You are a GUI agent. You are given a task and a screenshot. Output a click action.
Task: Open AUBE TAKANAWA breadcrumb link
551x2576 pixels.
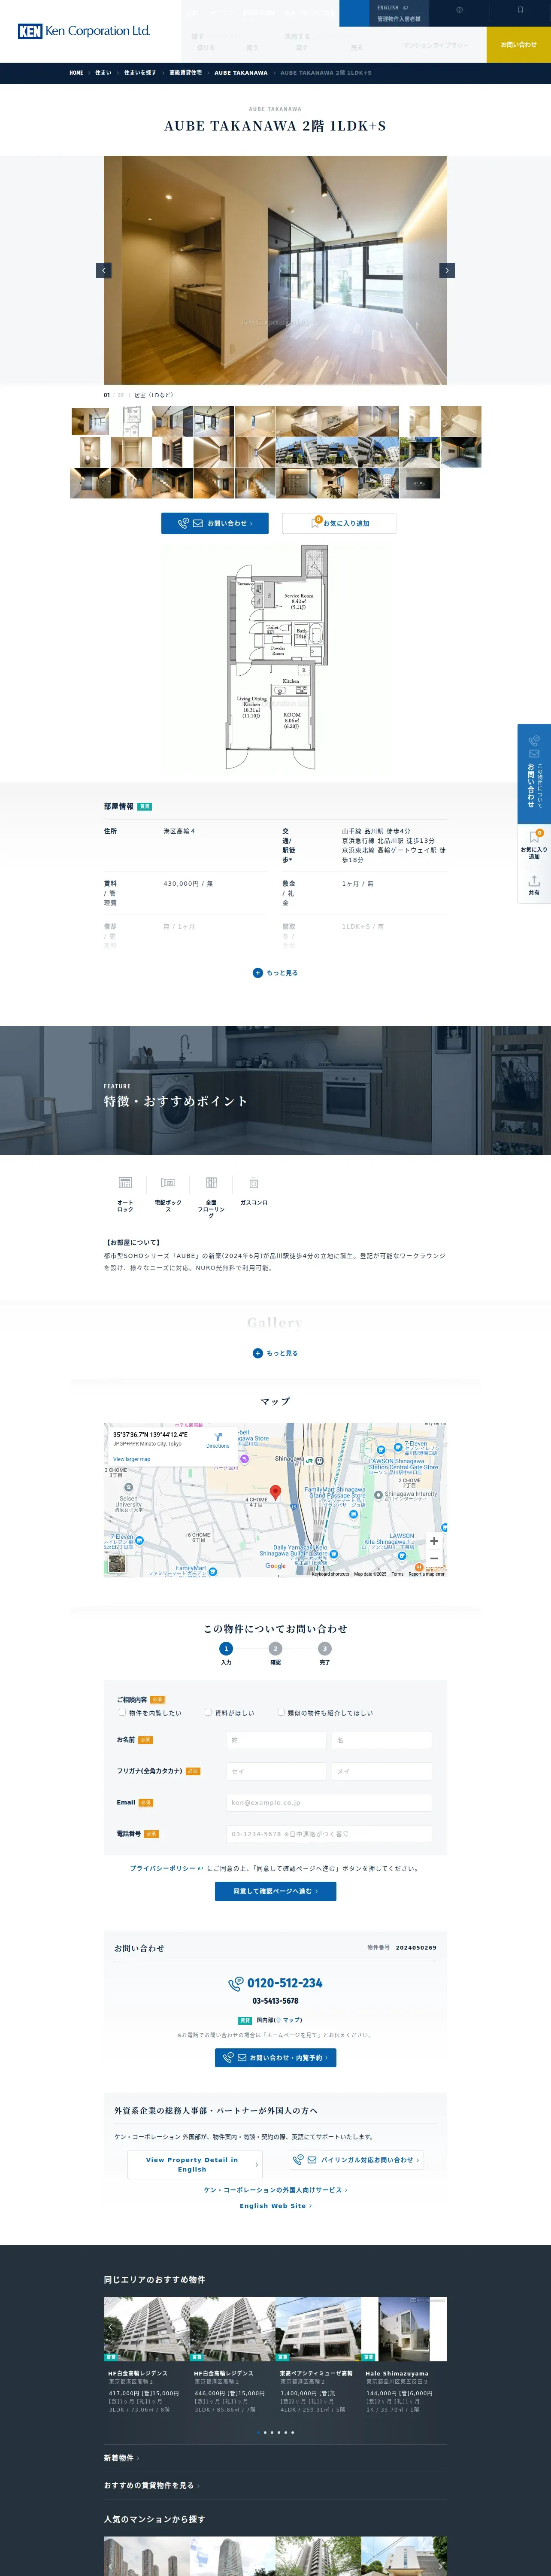(x=241, y=73)
